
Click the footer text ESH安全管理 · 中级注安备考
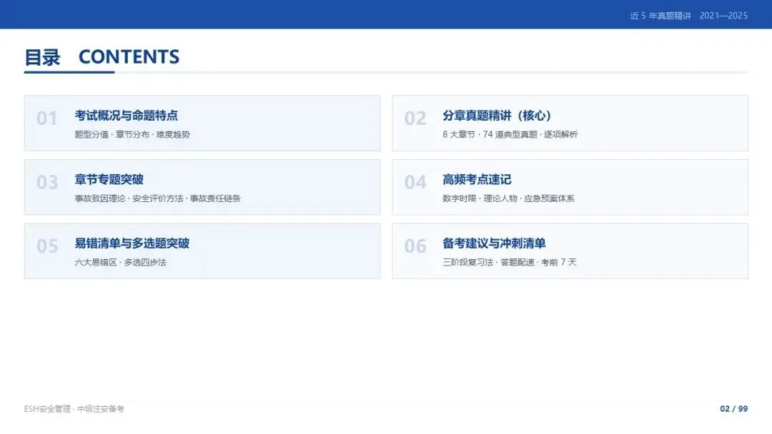point(74,409)
